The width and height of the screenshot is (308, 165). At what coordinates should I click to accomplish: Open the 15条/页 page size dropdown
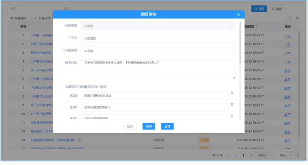pos(263,155)
